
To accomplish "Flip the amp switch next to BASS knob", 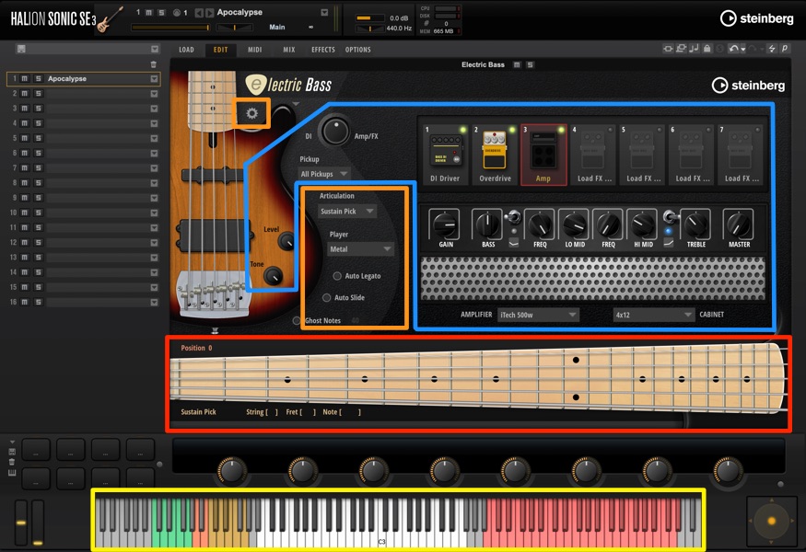I will pos(513,218).
